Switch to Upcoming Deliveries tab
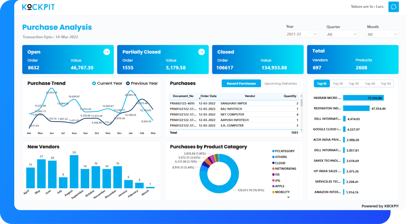This screenshot has width=406, height=224. click(x=280, y=83)
